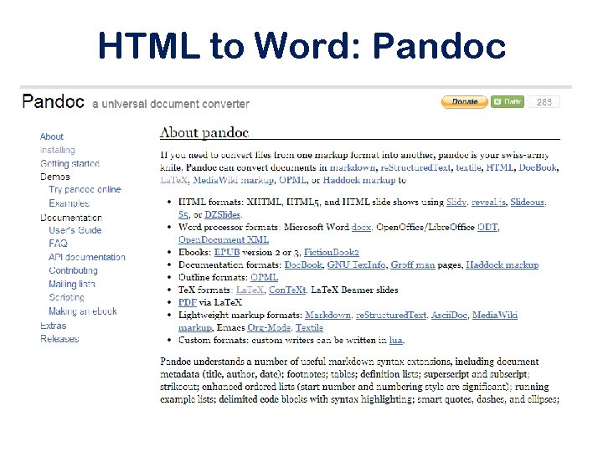This screenshot has width=603, height=452.
Task: Follow the AsciiDoc link
Action: click(449, 316)
